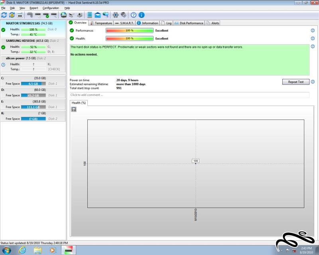Click the envelope send email icon
The image size is (319, 255).
coord(98,15)
